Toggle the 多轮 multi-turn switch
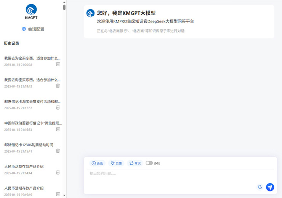This screenshot has width=282, height=198. [x=149, y=163]
